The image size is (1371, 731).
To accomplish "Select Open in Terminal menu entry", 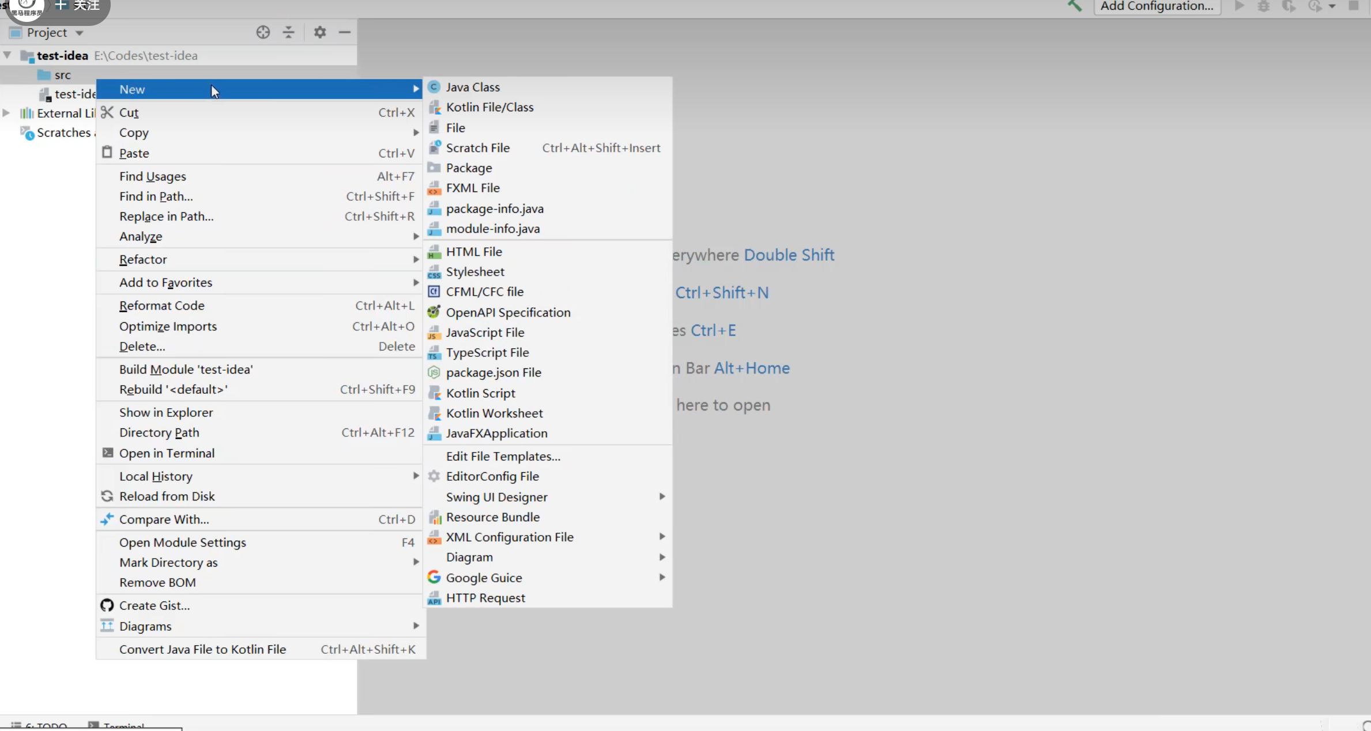I will point(167,453).
